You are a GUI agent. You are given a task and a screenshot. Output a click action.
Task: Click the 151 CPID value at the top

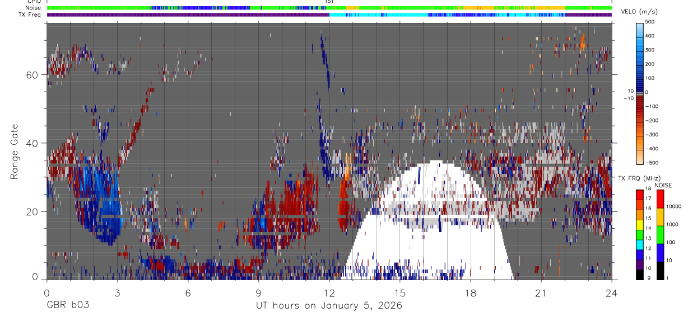pyautogui.click(x=329, y=2)
